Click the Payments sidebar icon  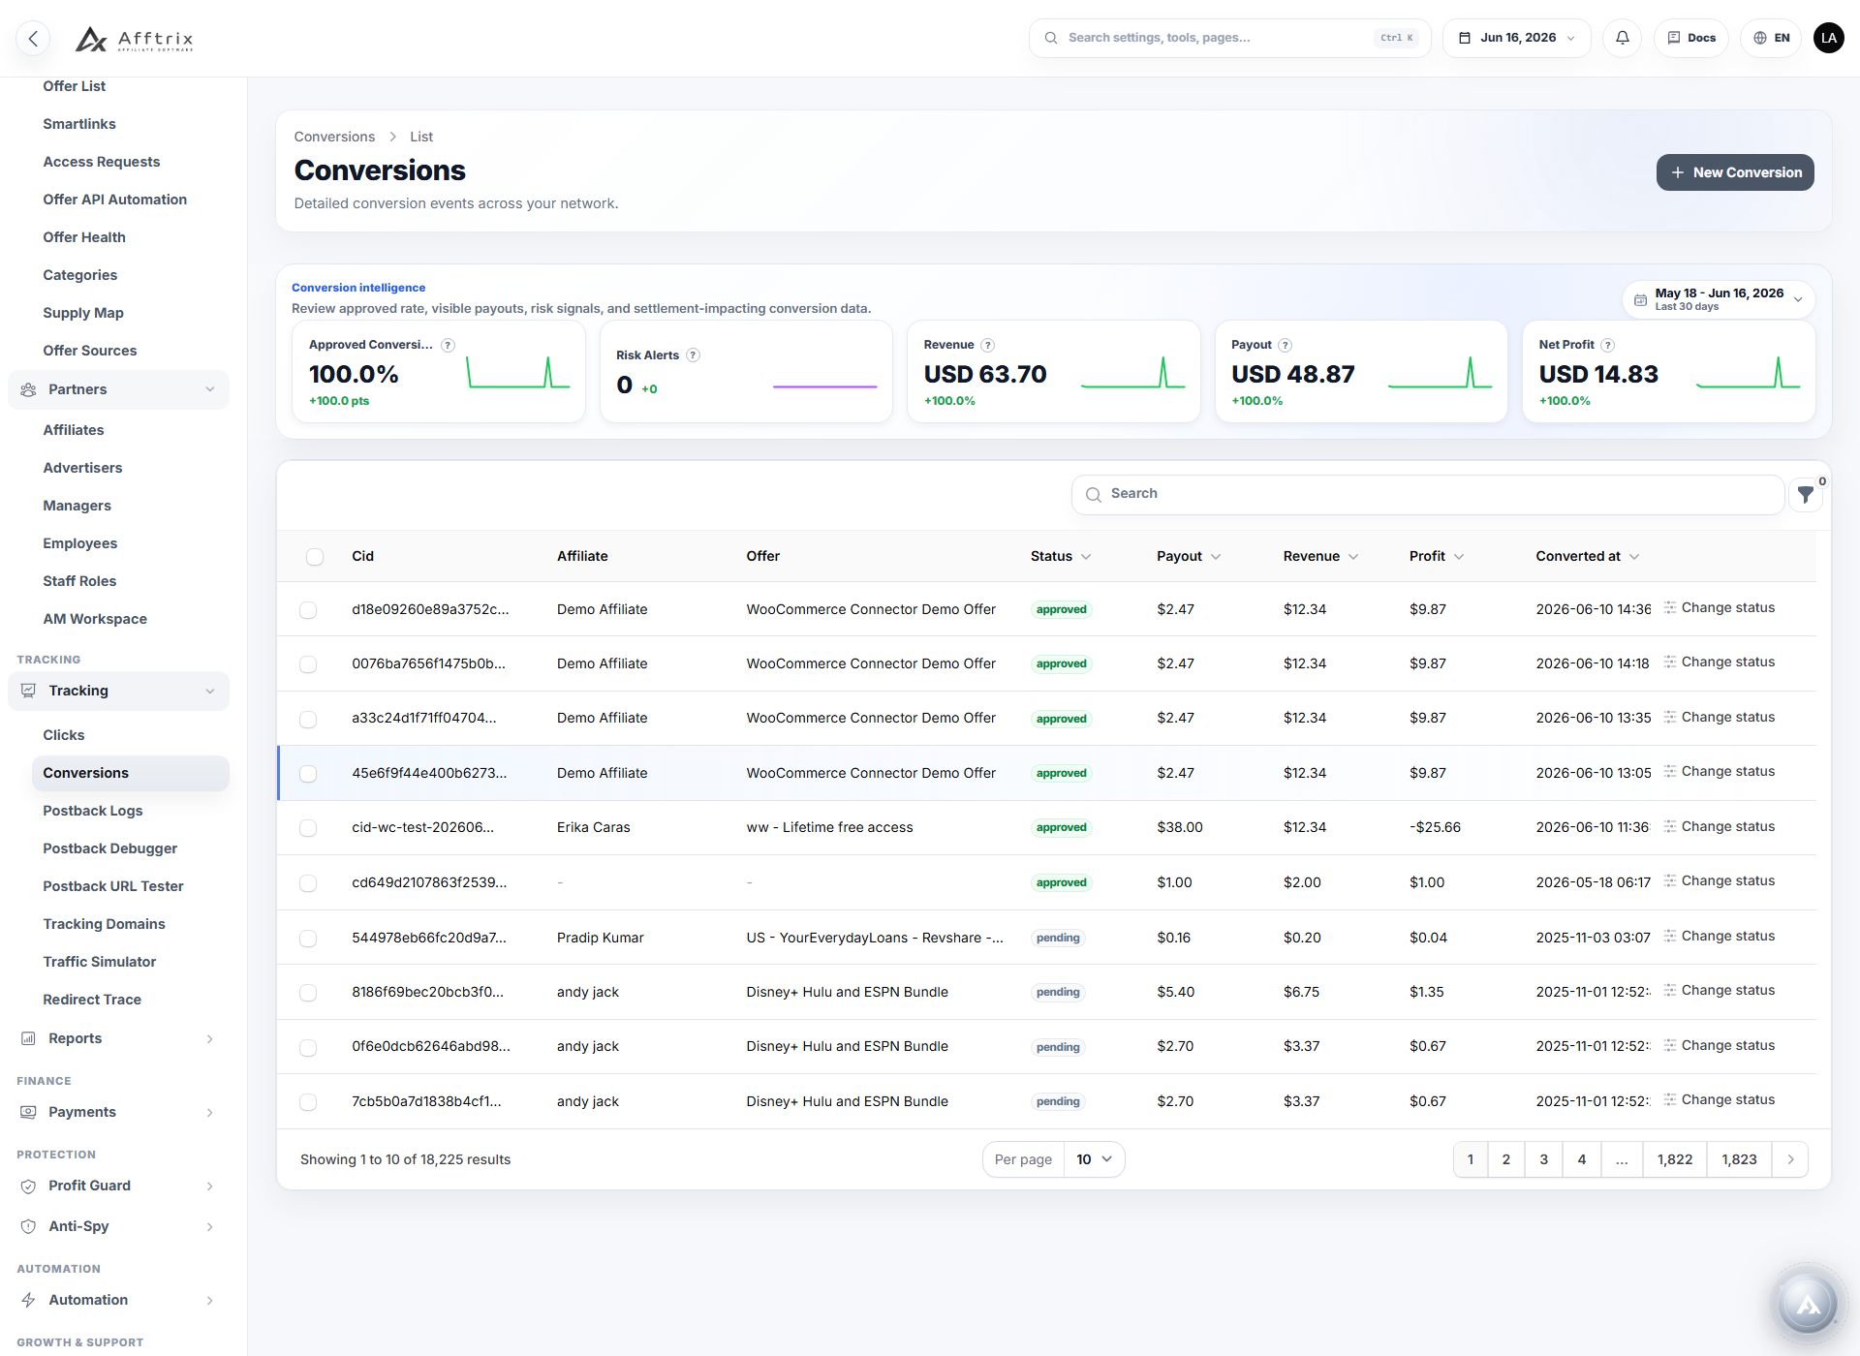[x=29, y=1112]
